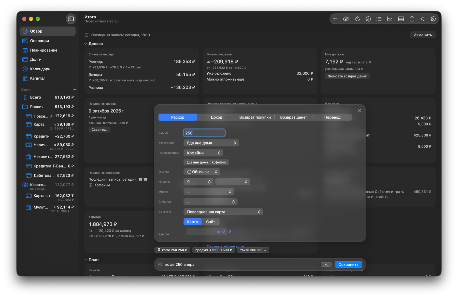Switch to the Перевод tab
The width and height of the screenshot is (458, 298).
(332, 117)
